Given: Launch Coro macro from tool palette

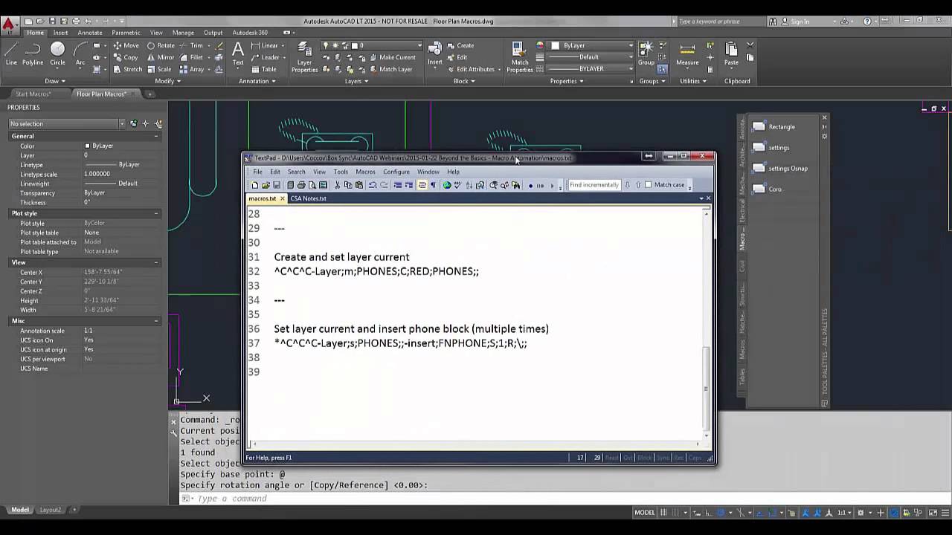Looking at the screenshot, I should coord(767,189).
